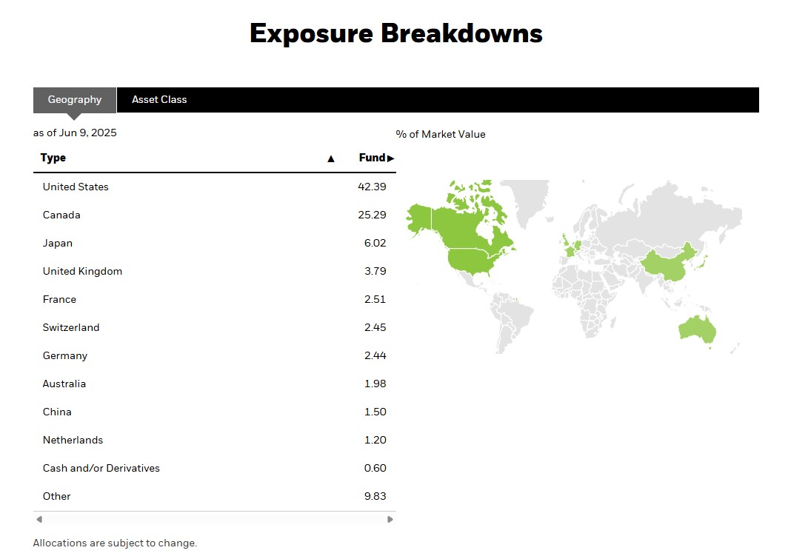Click the ascending sort triangle in Type header

[331, 158]
